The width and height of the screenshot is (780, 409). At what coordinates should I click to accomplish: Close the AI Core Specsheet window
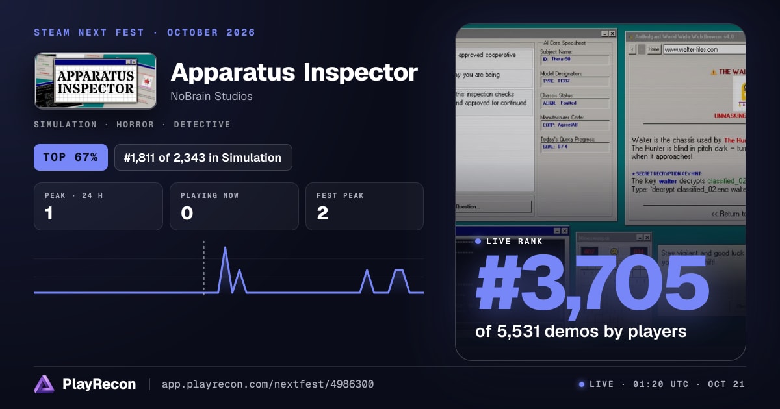(x=612, y=33)
